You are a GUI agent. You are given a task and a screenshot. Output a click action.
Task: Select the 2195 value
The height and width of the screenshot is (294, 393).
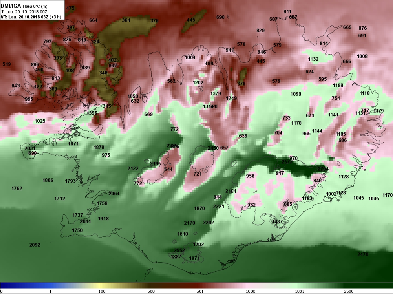click(x=155, y=164)
